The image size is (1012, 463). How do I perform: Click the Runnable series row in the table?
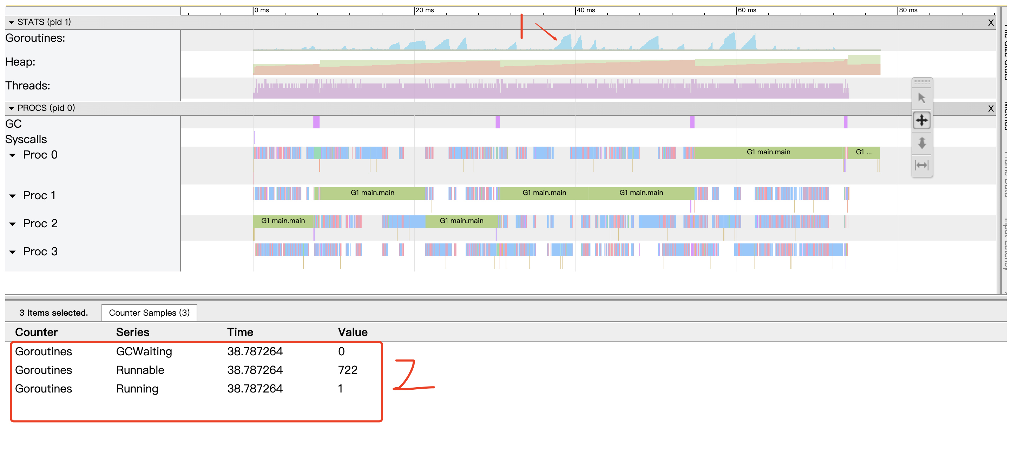point(140,370)
